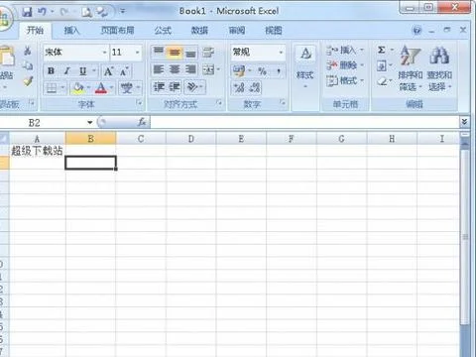Viewport: 476px width, 357px height.
Task: Align text right
Action: [190, 69]
